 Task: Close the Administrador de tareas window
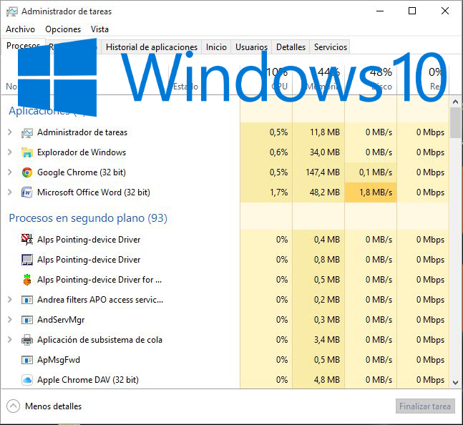[445, 11]
